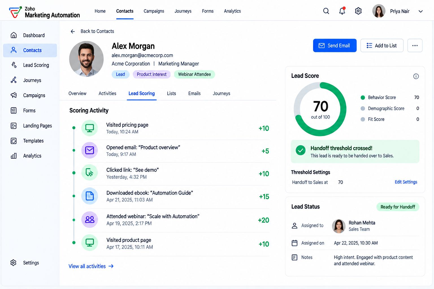This screenshot has width=434, height=289.
Task: Go to Home in top navigation
Action: click(x=100, y=11)
